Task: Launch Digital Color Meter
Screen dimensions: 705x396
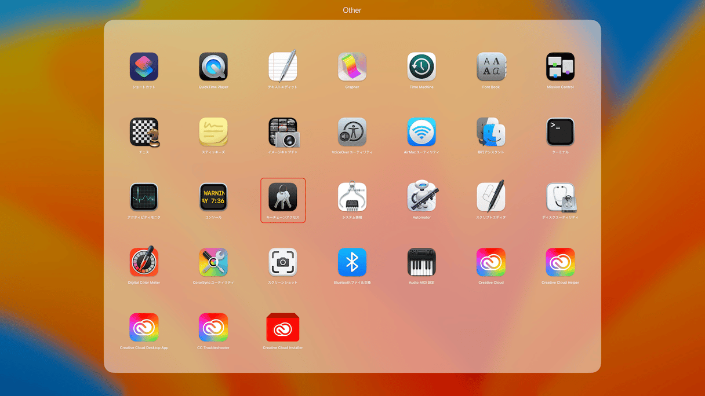Action: click(x=144, y=262)
